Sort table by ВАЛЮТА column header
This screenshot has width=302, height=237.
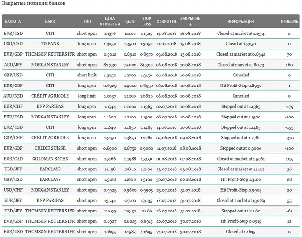(x=13, y=21)
